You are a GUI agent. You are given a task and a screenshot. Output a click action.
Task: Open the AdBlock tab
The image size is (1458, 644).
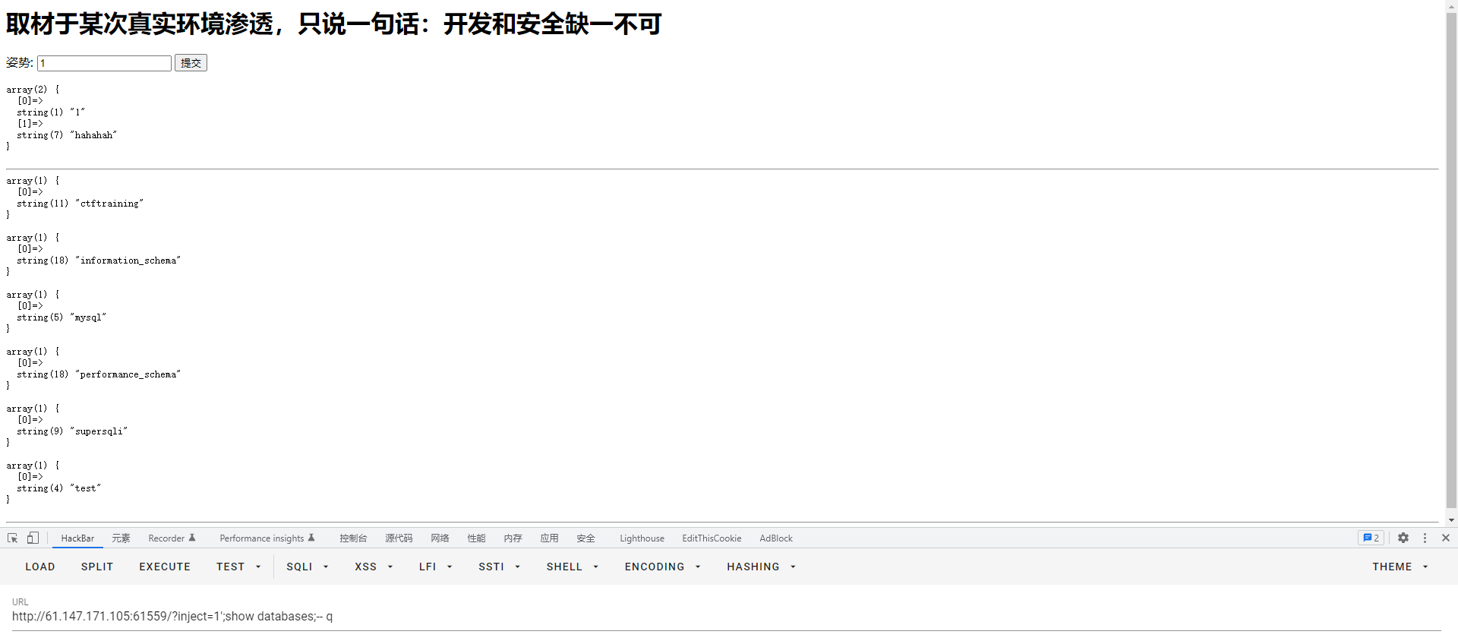pos(776,538)
